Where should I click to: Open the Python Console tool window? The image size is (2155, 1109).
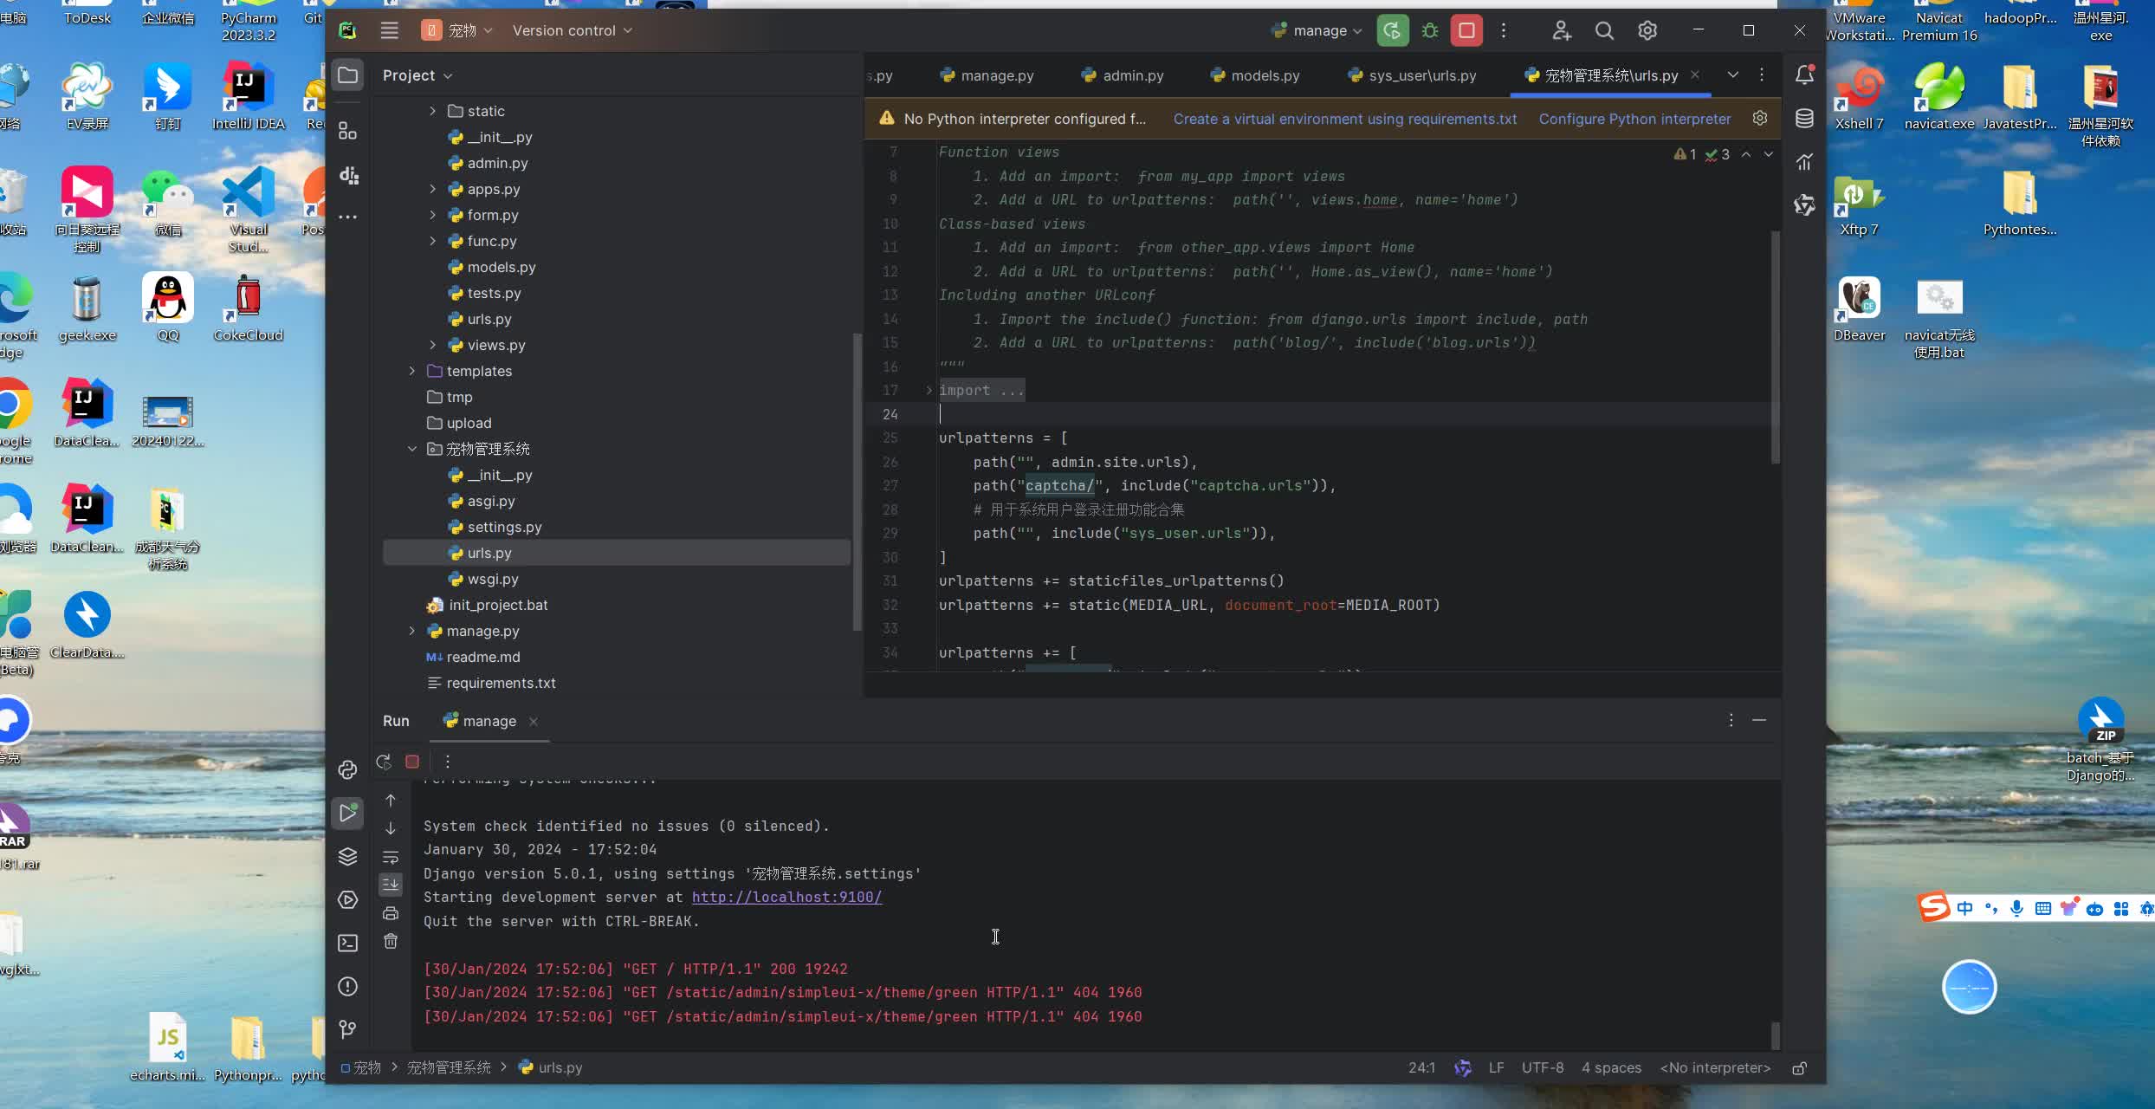pyautogui.click(x=347, y=769)
